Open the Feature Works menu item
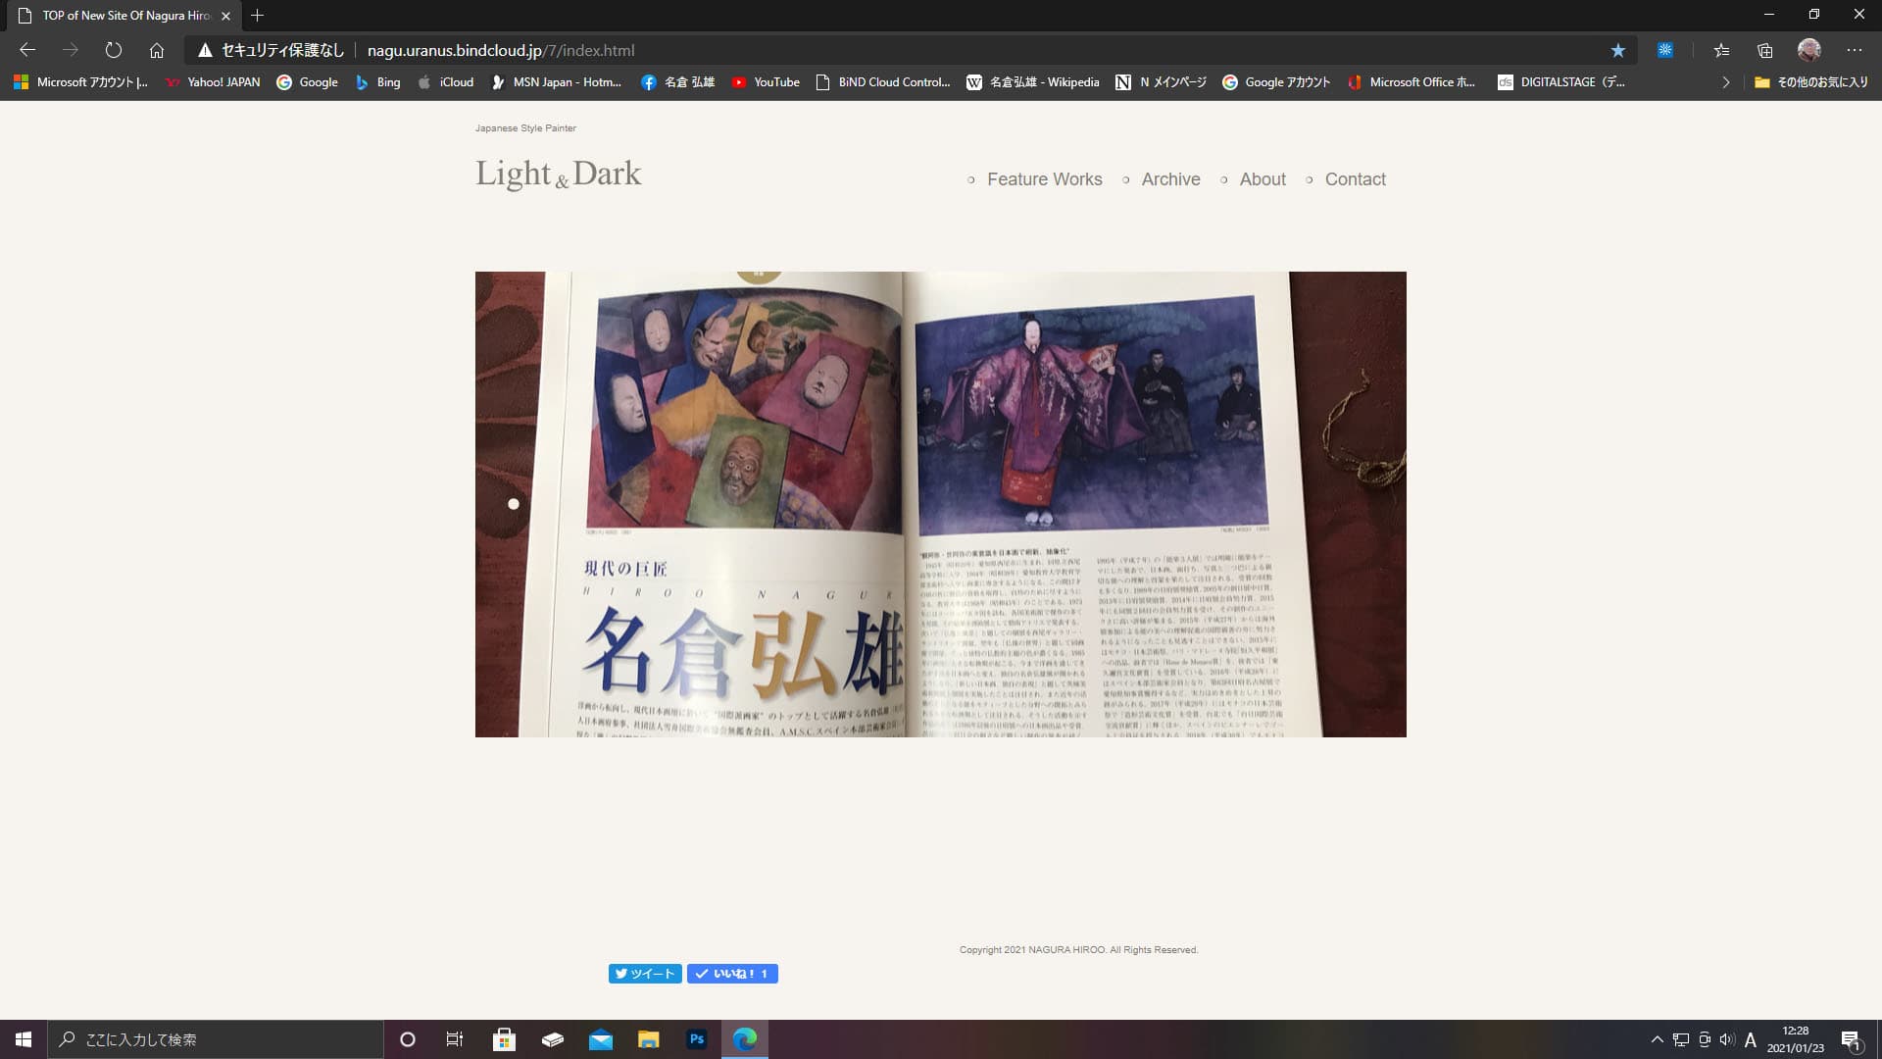The image size is (1882, 1059). [x=1044, y=179]
